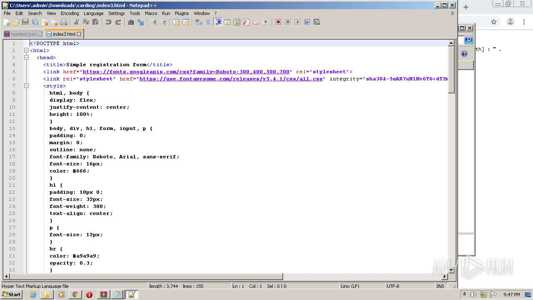Open a new Chrome tab with plus
Viewport: 533px width, 300px height.
pos(466,7)
